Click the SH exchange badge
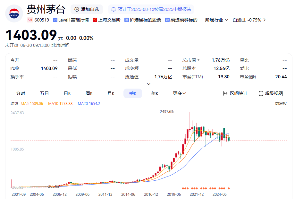The height and width of the screenshot is (199, 295). (30, 20)
